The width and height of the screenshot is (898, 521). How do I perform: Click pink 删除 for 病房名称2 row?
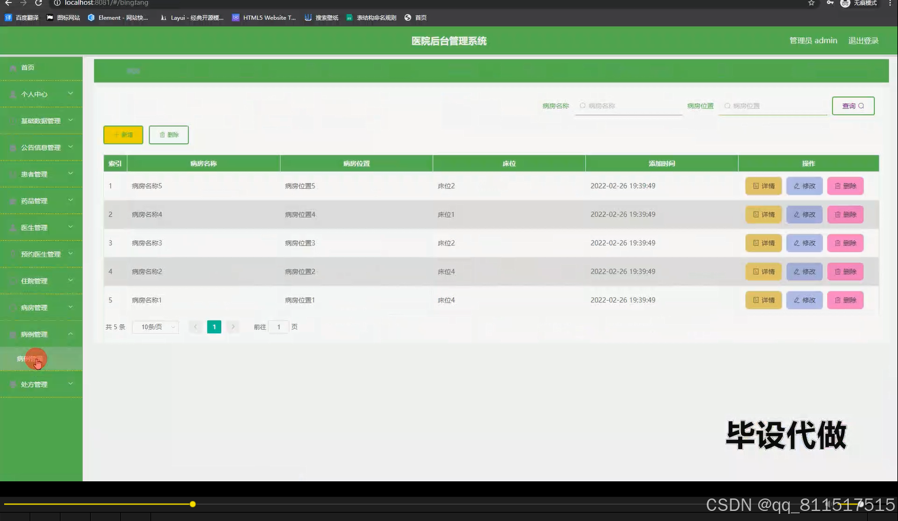(x=845, y=271)
